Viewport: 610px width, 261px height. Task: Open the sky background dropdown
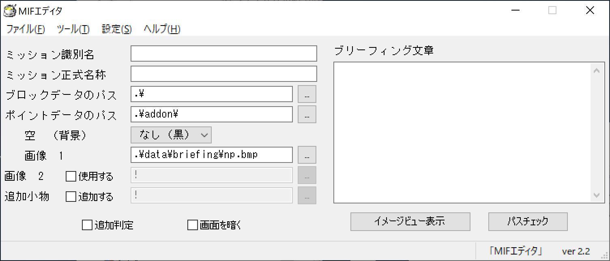pyautogui.click(x=171, y=135)
